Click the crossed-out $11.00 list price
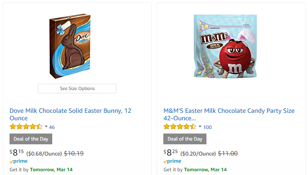This screenshot has width=308, height=175. (228, 153)
